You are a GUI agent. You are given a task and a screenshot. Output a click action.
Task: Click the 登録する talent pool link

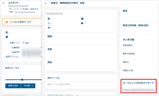point(34,9)
